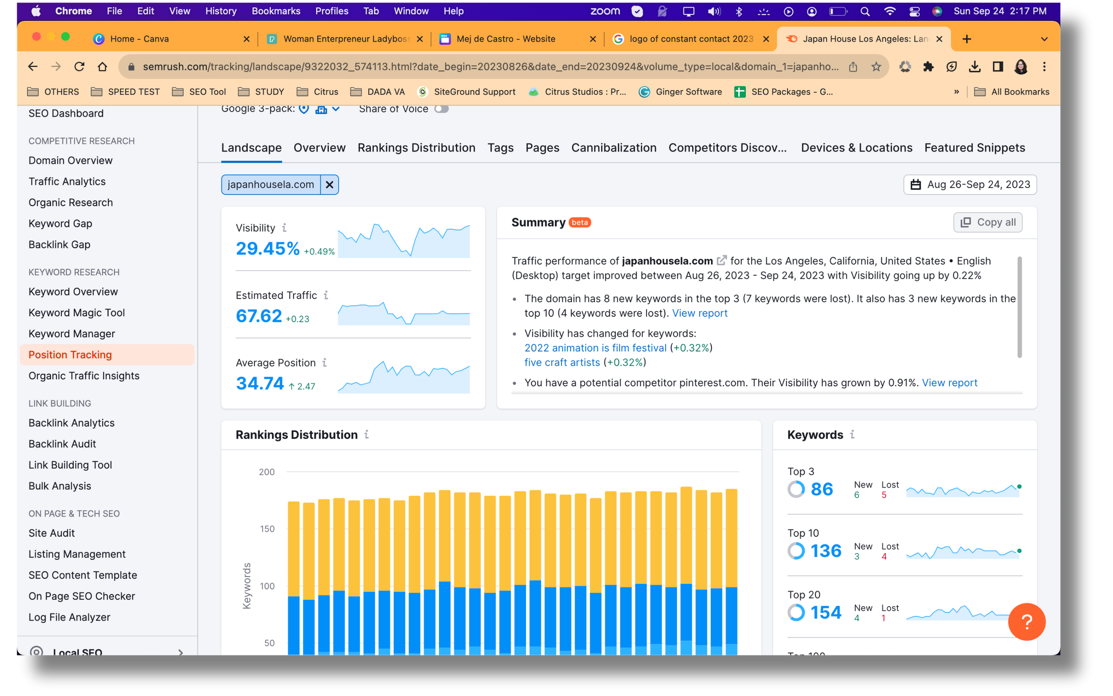Click the Estimated Traffic info icon
The height and width of the screenshot is (696, 1113).
click(x=325, y=295)
